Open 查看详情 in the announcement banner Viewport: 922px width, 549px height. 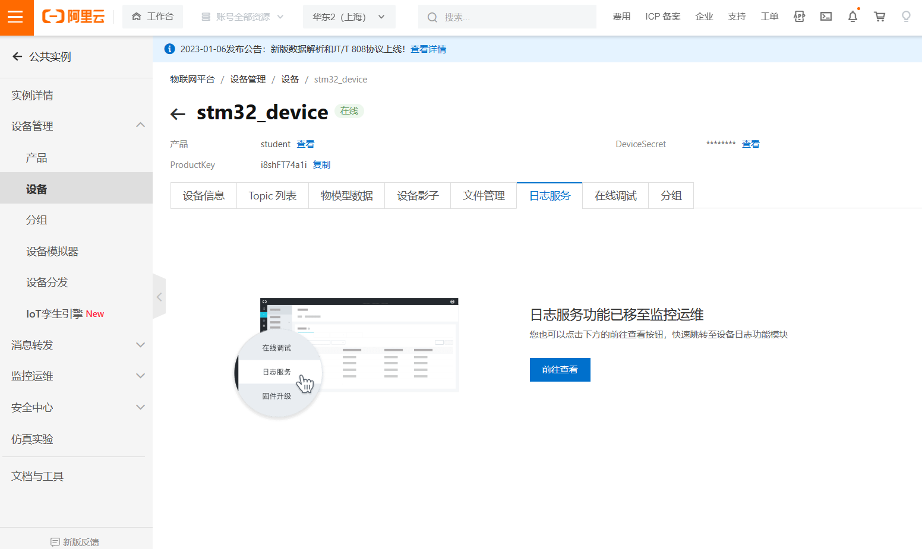coord(428,49)
